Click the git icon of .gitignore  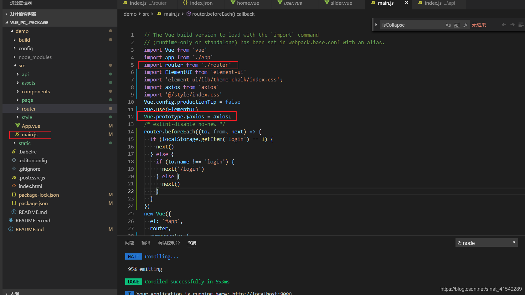coord(14,168)
